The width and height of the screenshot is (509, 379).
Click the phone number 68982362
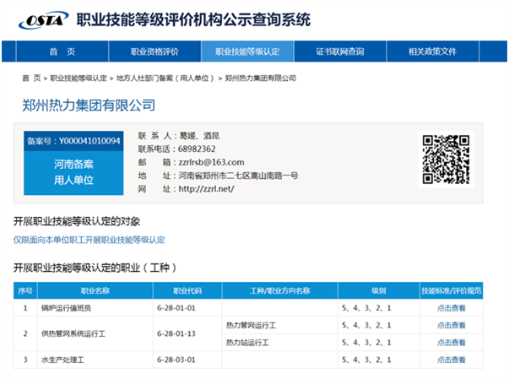point(197,149)
